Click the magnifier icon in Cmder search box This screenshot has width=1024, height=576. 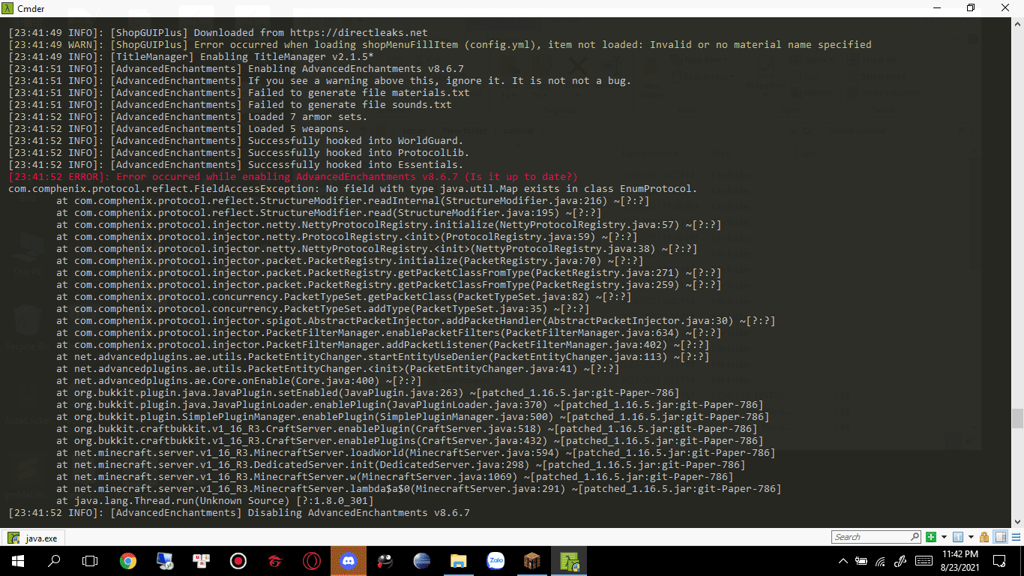(x=915, y=537)
